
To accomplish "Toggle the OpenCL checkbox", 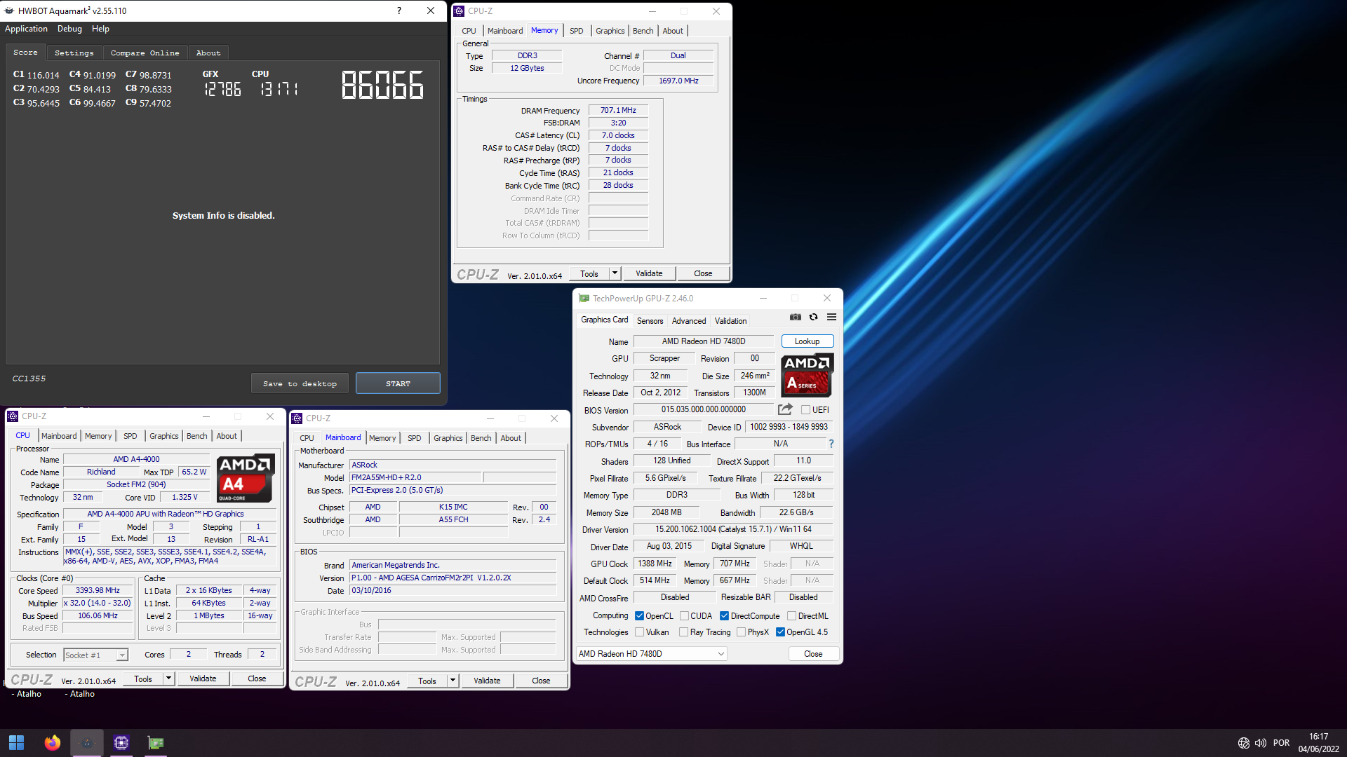I will [639, 616].
